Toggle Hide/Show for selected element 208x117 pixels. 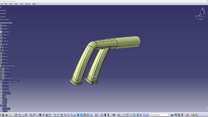(88, 115)
